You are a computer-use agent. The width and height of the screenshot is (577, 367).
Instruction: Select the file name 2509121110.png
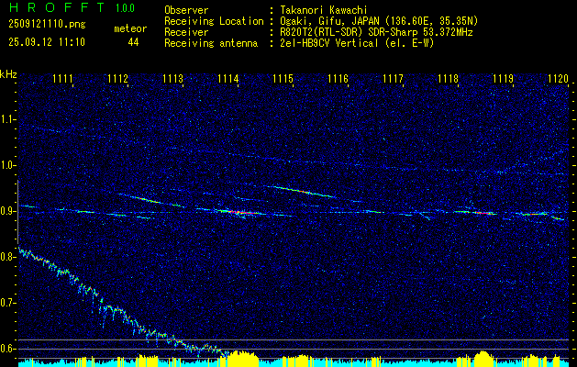pyautogui.click(x=47, y=25)
